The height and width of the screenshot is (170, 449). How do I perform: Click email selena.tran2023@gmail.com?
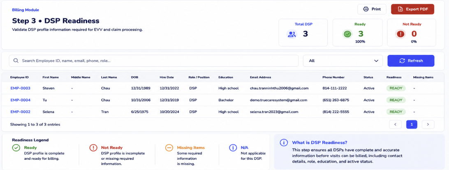274,112
